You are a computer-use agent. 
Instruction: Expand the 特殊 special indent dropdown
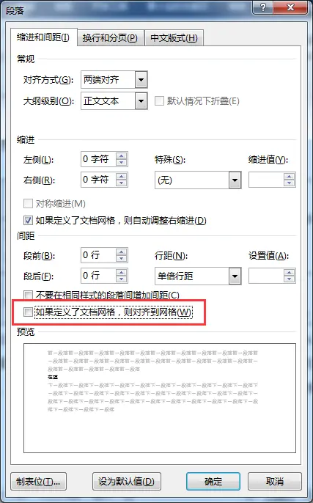point(235,180)
